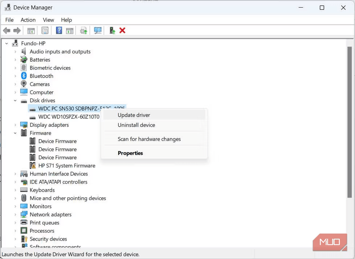This screenshot has width=355, height=259.
Task: Expand the Computer category
Action: tap(15, 92)
